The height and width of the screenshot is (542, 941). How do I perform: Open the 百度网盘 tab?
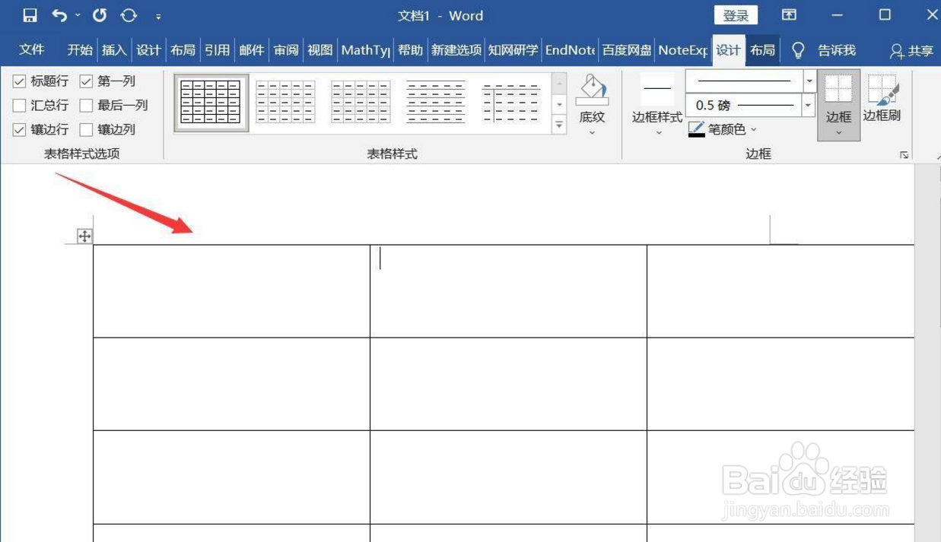627,49
